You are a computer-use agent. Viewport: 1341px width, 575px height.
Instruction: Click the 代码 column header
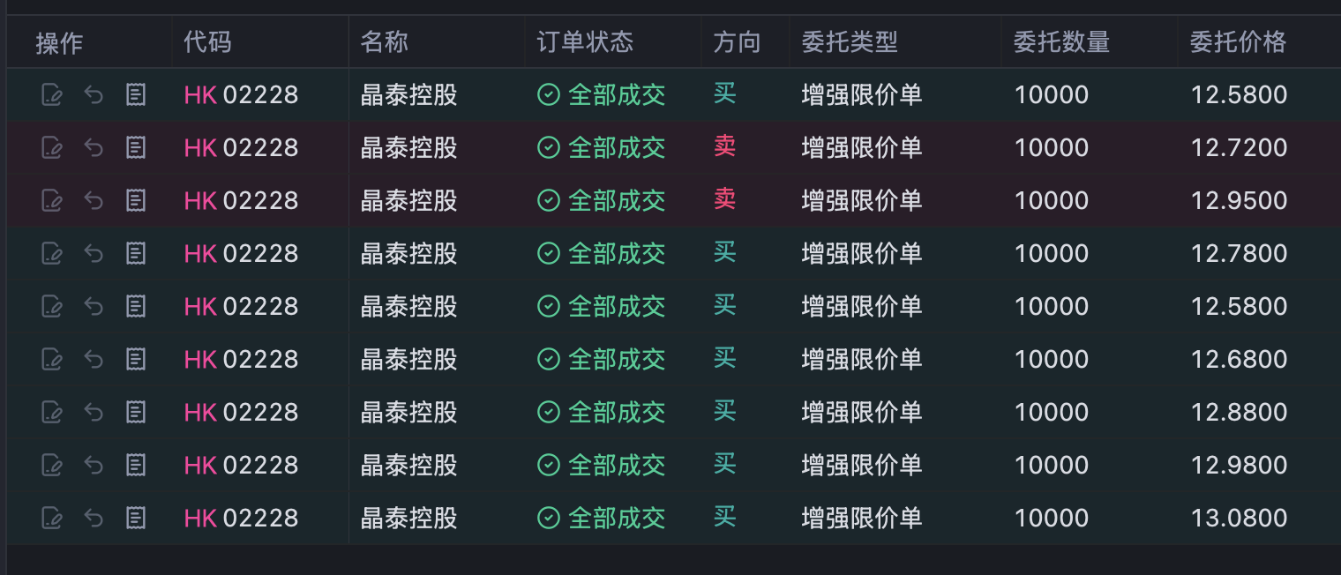207,41
